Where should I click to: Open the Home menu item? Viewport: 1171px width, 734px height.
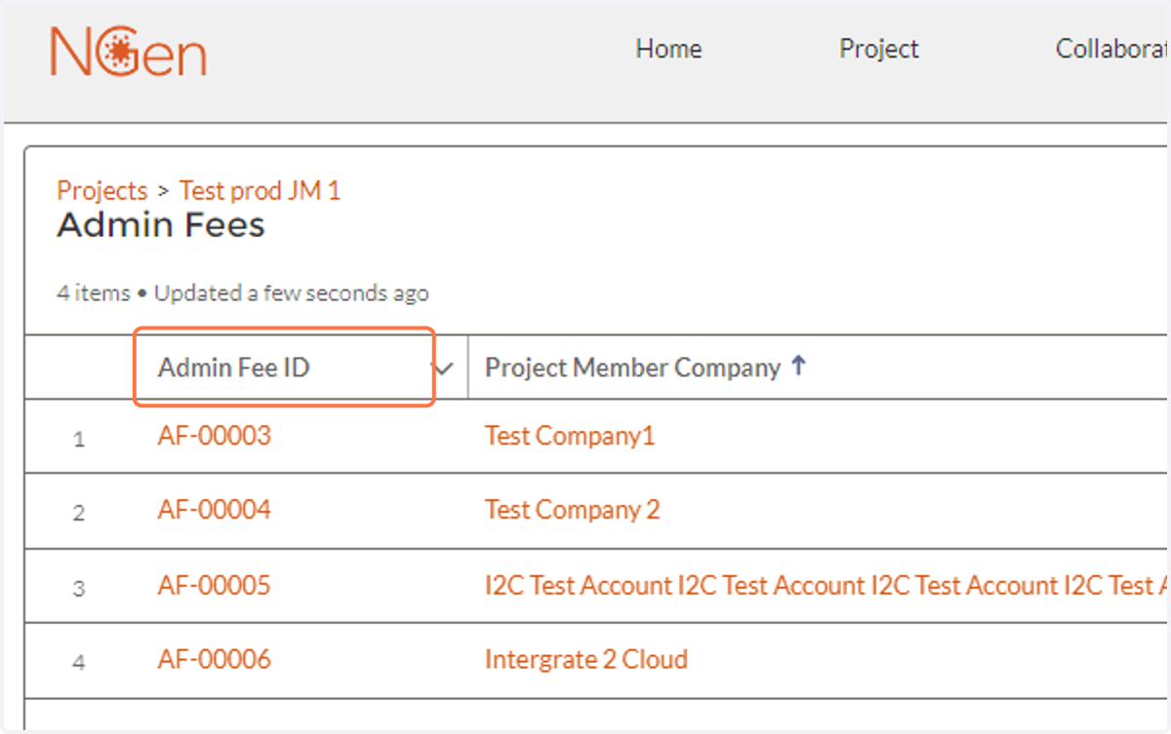[x=668, y=49]
